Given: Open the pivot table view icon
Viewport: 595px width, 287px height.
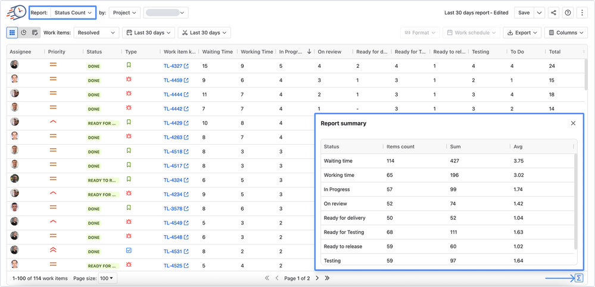Looking at the screenshot, I should point(35,33).
